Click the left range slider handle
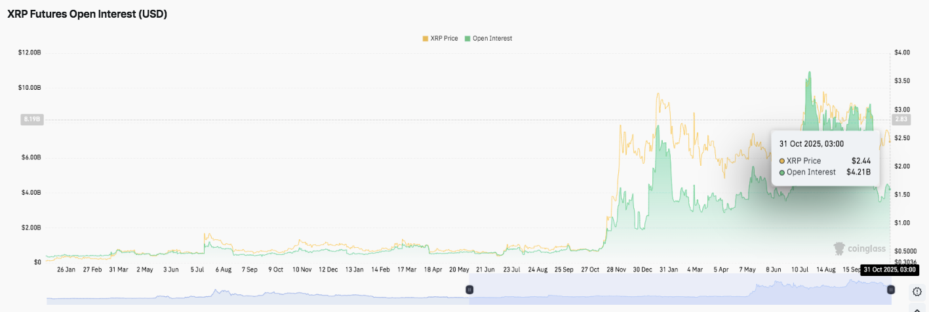929x312 pixels. pyautogui.click(x=469, y=290)
